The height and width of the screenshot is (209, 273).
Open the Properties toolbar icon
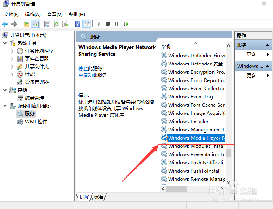(x=47, y=24)
